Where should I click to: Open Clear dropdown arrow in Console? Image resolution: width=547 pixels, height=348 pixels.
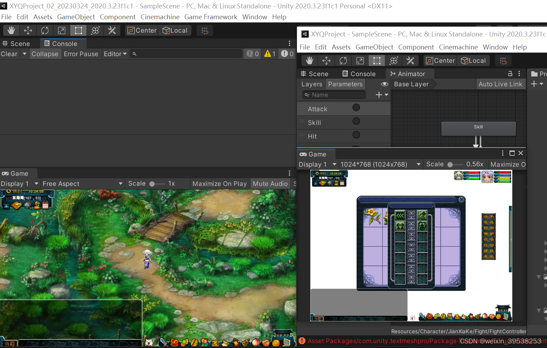[x=25, y=54]
